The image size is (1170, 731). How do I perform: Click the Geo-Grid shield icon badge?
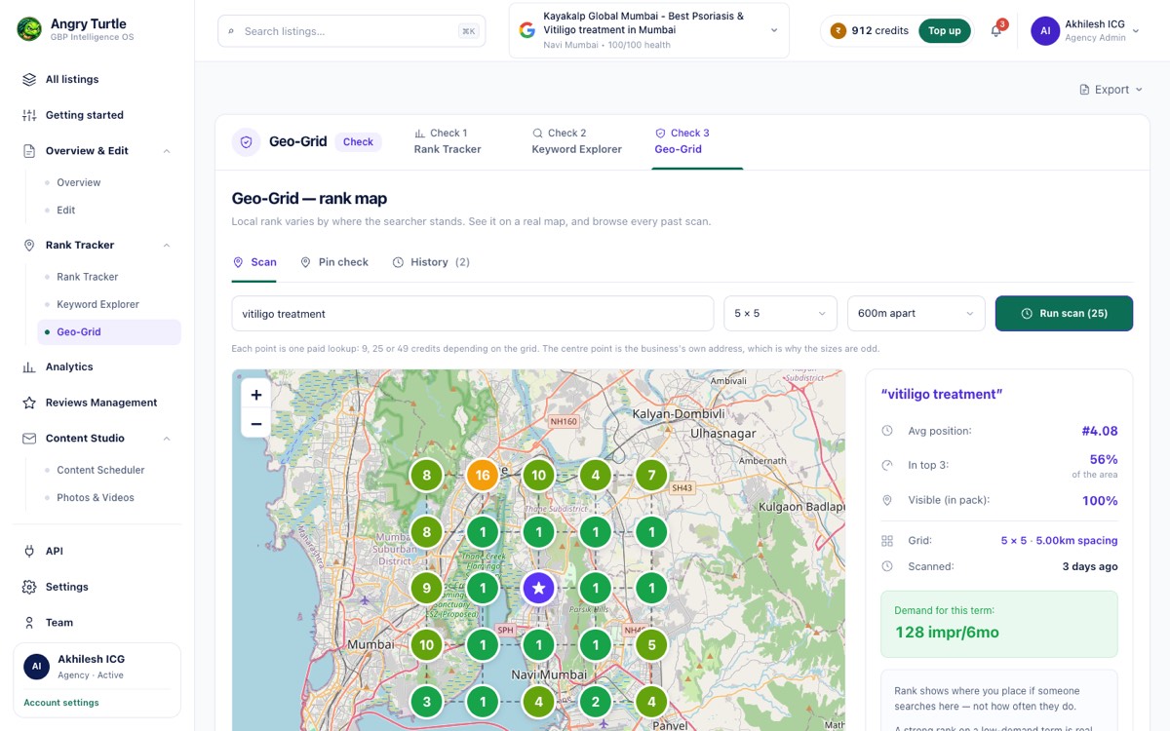247,142
